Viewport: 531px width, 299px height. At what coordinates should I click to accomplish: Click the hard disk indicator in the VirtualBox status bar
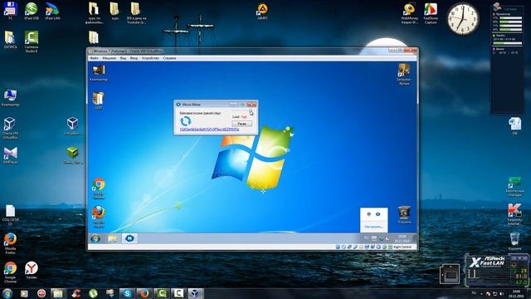pos(338,248)
